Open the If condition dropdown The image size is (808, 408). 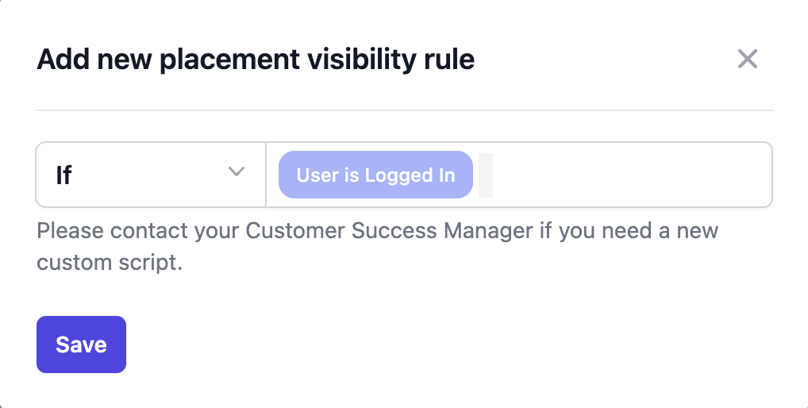[x=151, y=175]
